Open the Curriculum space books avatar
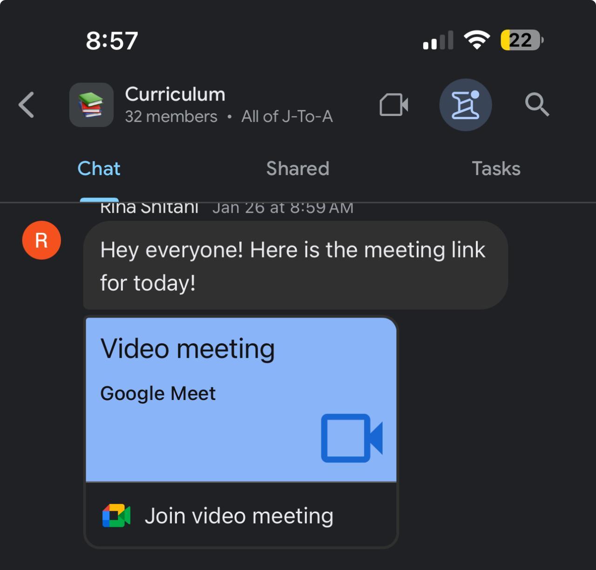 [91, 105]
